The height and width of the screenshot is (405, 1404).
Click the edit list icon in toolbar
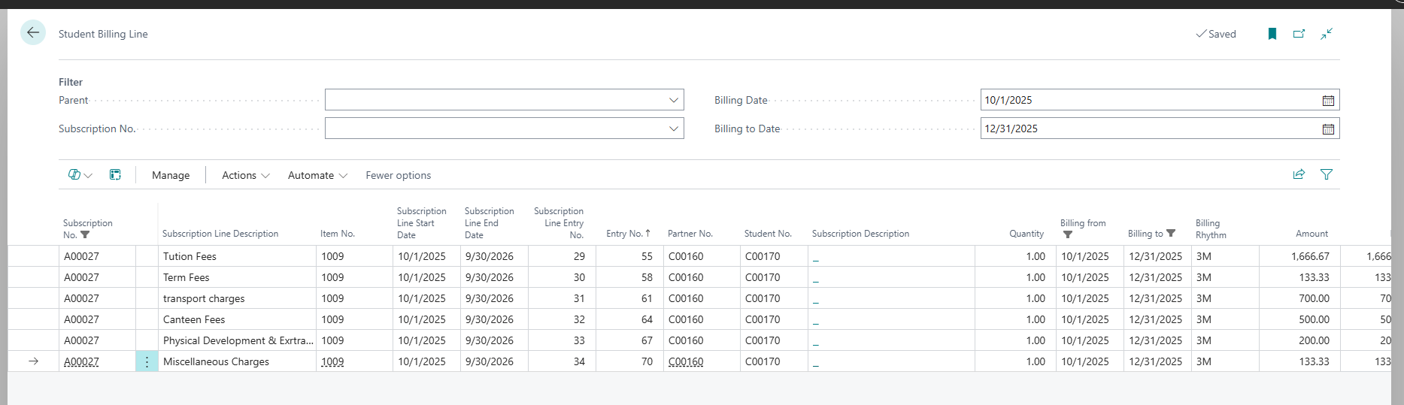115,175
